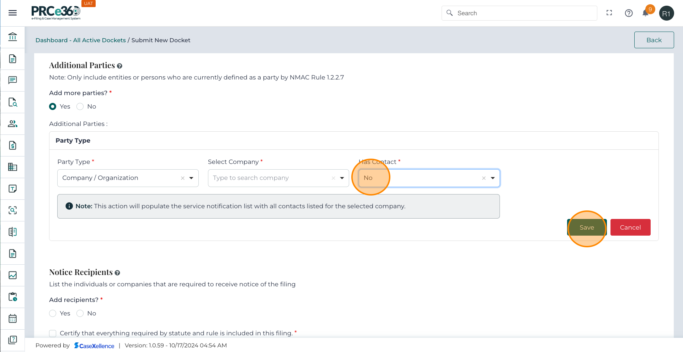Image resolution: width=683 pixels, height=352 pixels.
Task: Expand the Party Type dropdown
Action: pyautogui.click(x=191, y=178)
